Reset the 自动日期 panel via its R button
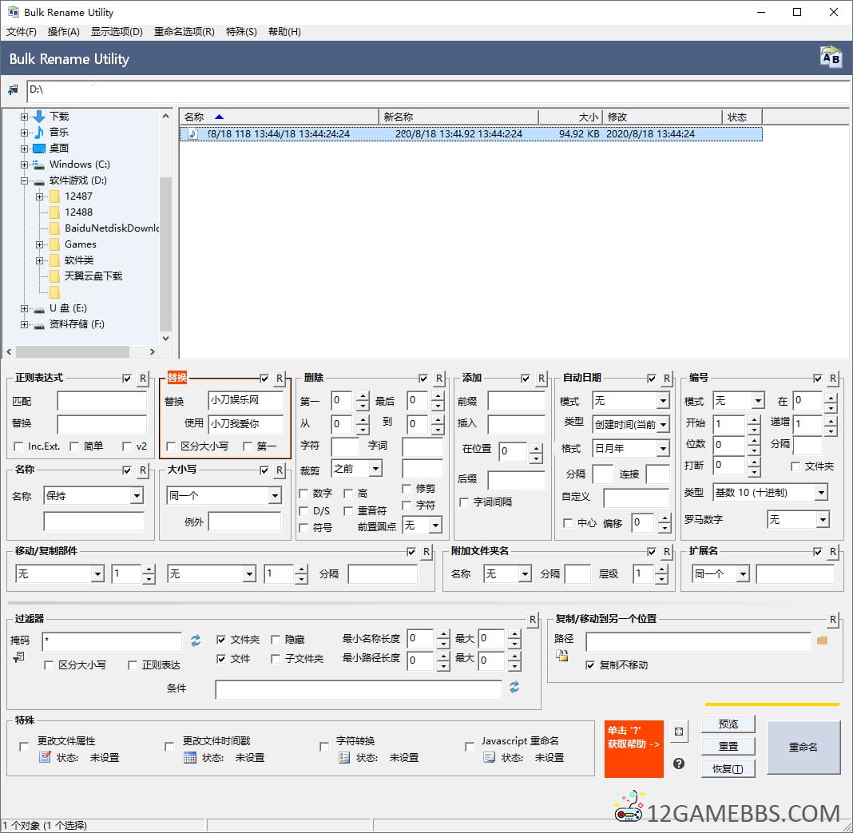The height and width of the screenshot is (833, 853). point(666,378)
